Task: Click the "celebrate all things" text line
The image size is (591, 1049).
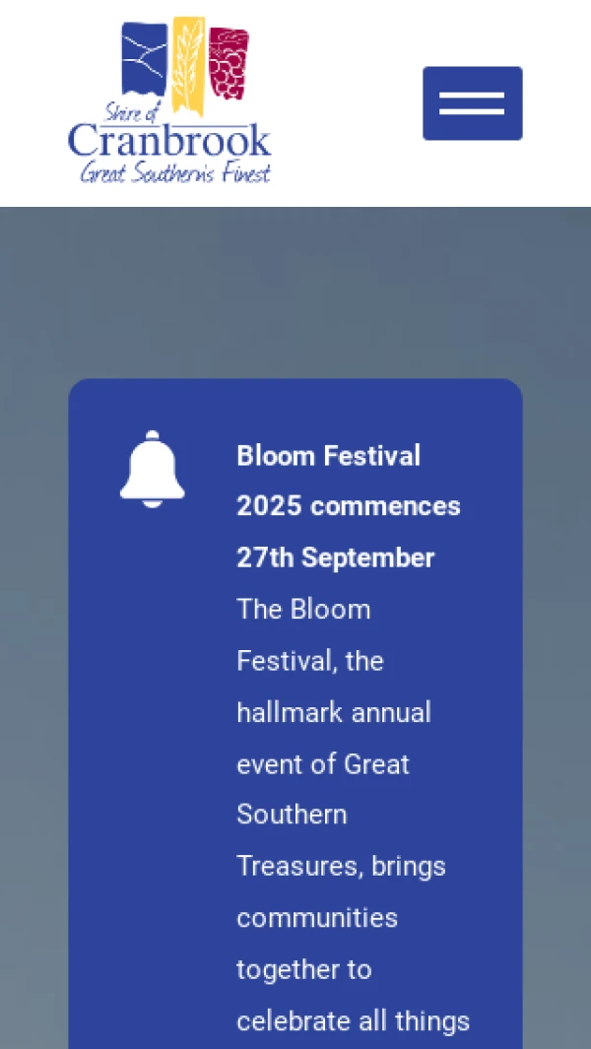Action: click(353, 1020)
